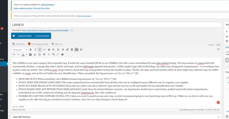
Task: Toggle italic formatting
Action: click(x=35, y=50)
